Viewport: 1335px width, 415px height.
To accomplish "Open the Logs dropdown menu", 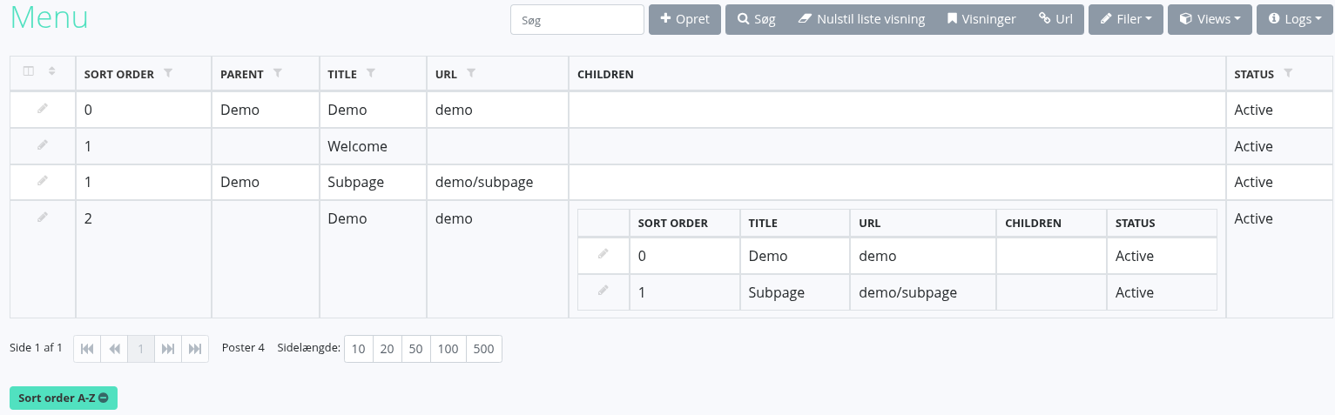I will (1295, 19).
